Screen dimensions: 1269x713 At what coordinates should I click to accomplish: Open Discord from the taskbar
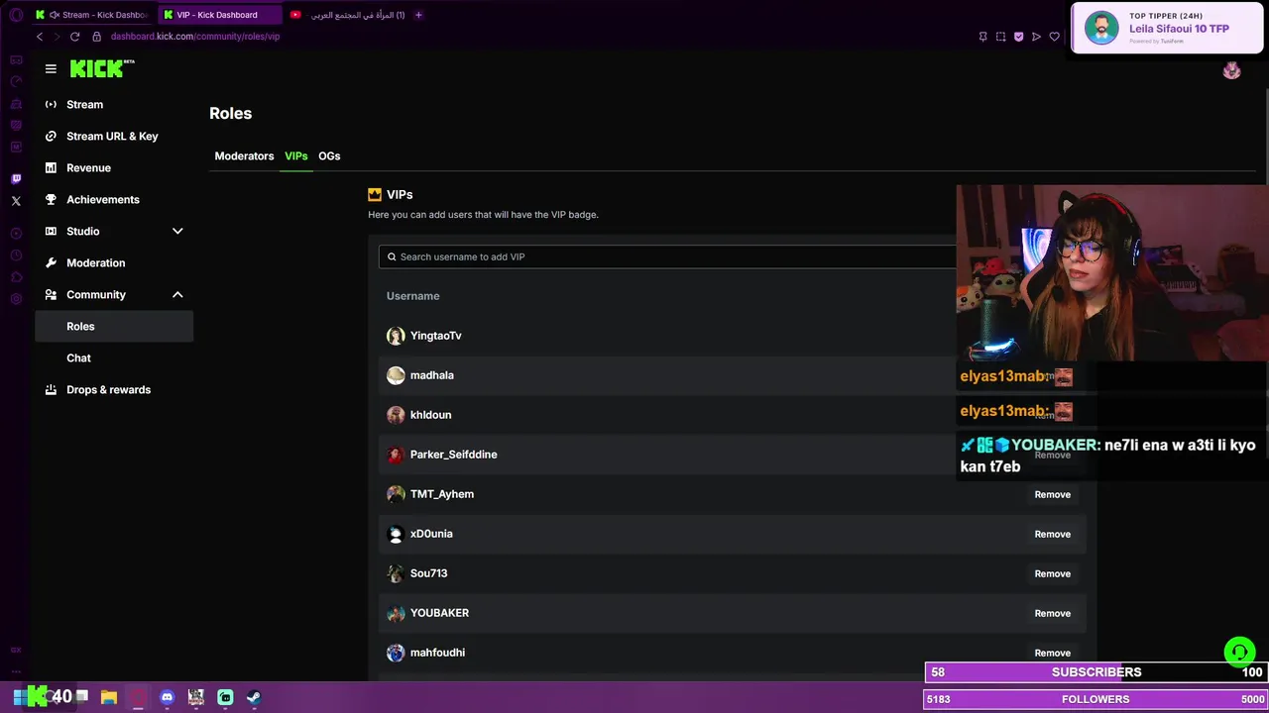[167, 697]
